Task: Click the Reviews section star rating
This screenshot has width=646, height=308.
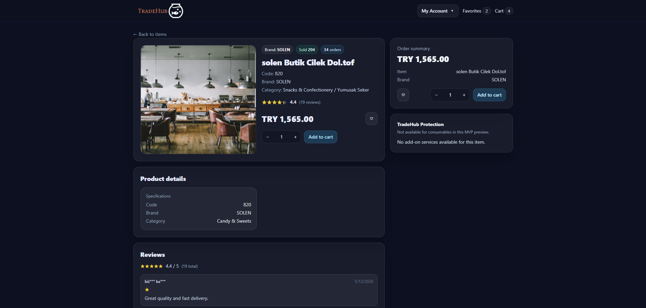Action: (x=152, y=266)
